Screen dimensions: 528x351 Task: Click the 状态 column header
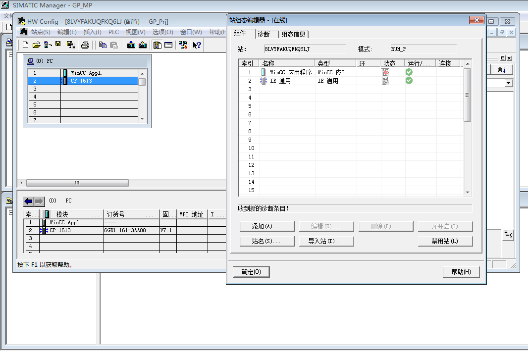pyautogui.click(x=393, y=63)
